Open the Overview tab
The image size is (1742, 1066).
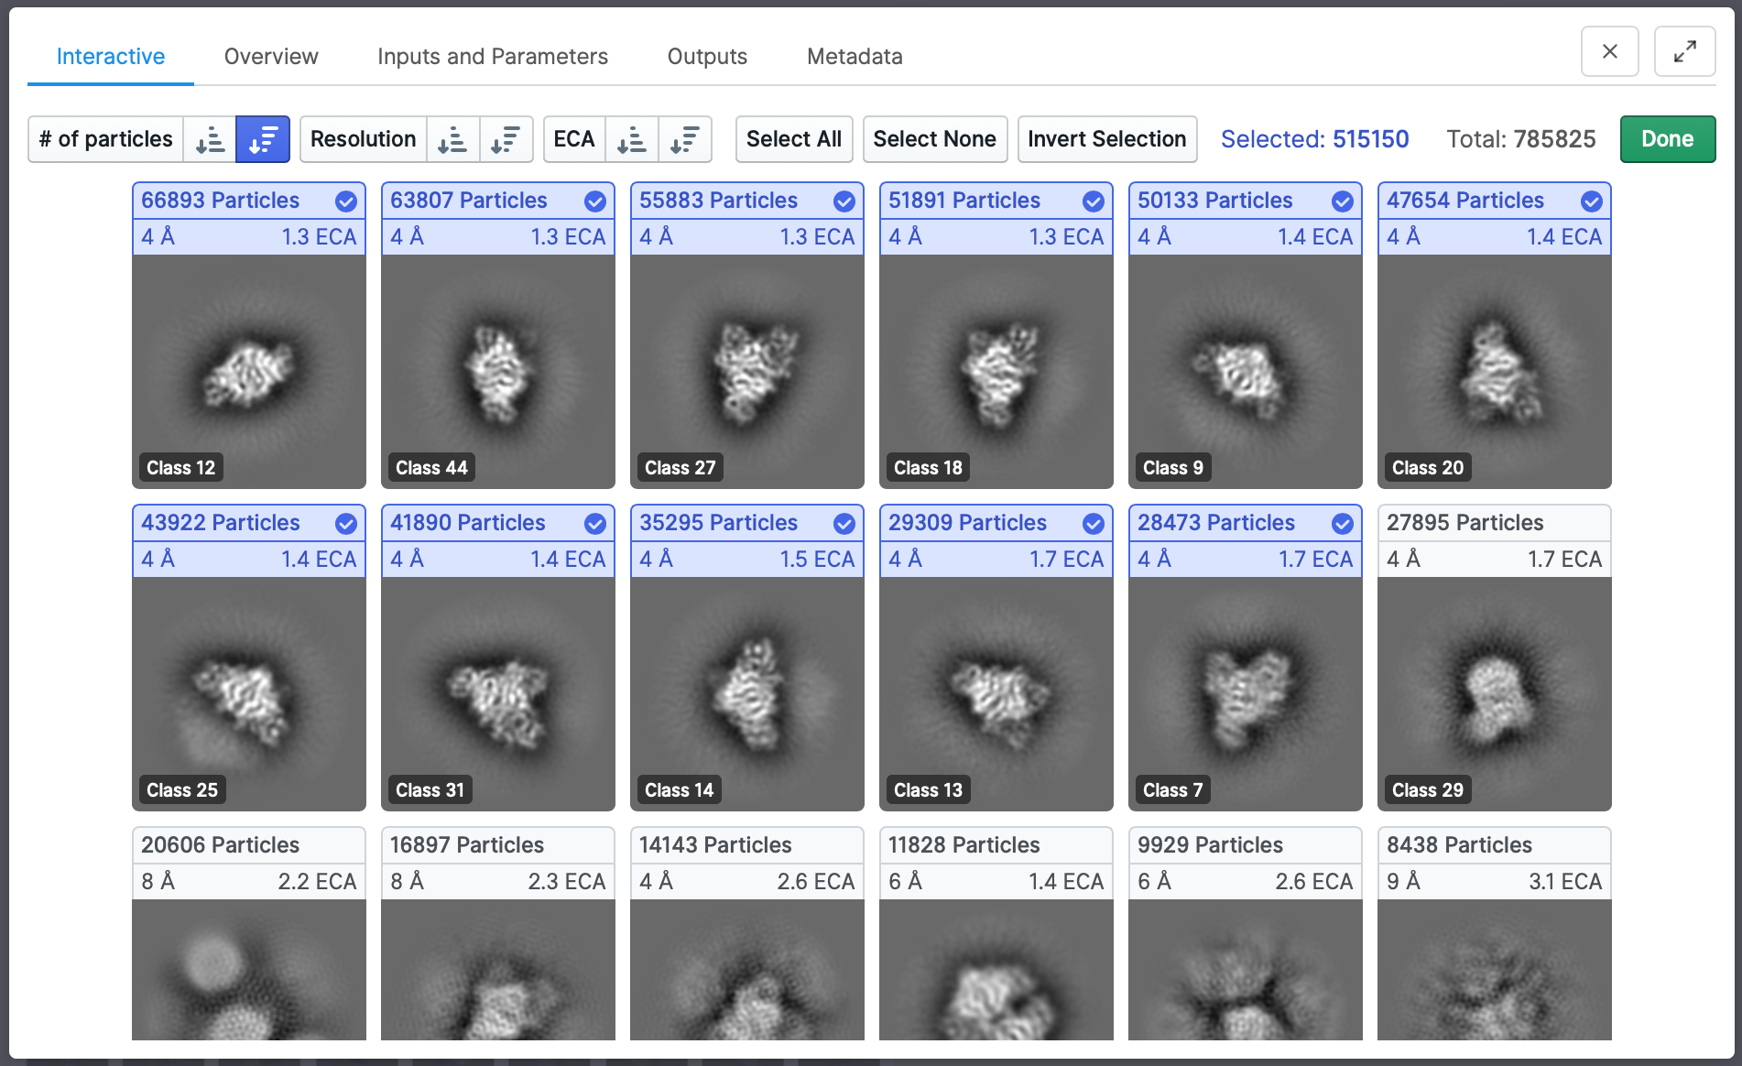tap(271, 57)
